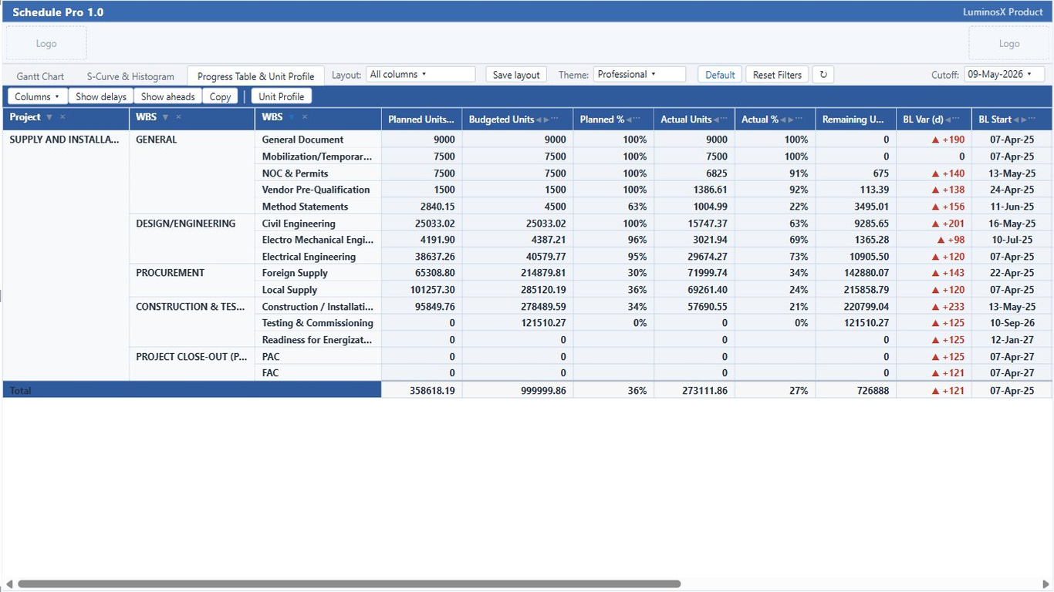Toggle the Show delays option
This screenshot has height=592, width=1054.
pos(101,96)
